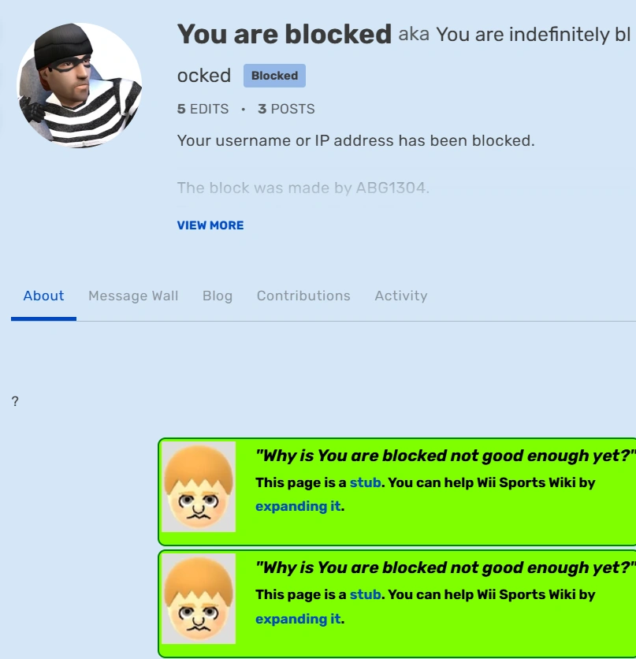Click the question mark text on the page

(15, 402)
